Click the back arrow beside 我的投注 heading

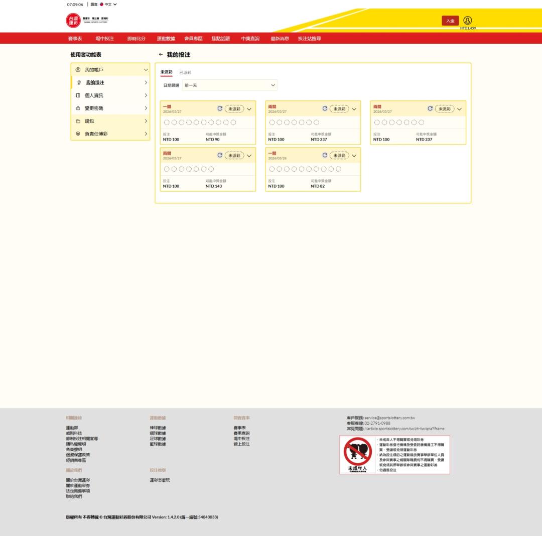[x=161, y=54]
